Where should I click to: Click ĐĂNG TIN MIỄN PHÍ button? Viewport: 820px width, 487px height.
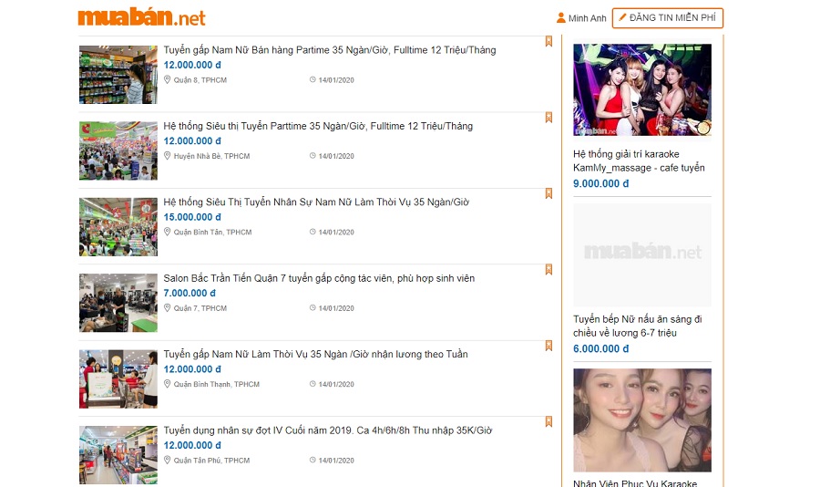[668, 18]
